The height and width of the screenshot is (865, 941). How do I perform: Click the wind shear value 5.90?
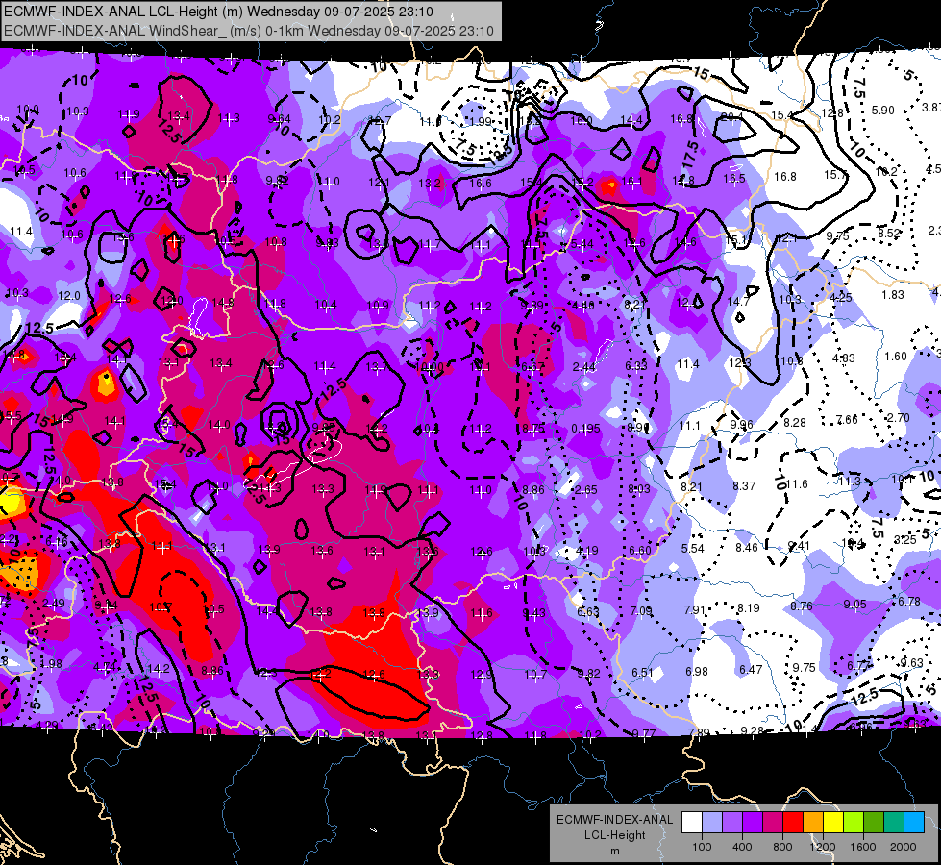pyautogui.click(x=882, y=111)
